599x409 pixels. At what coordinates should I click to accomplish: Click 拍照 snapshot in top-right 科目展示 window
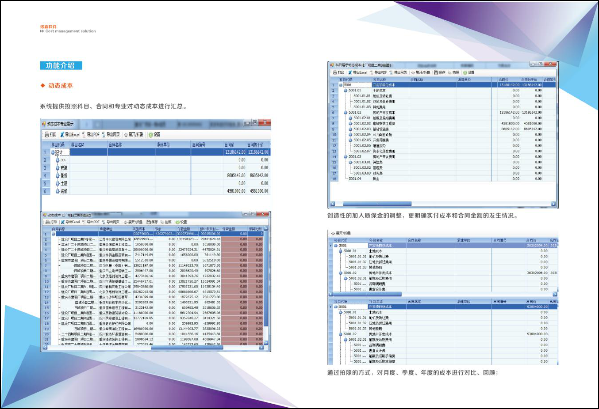(x=453, y=72)
